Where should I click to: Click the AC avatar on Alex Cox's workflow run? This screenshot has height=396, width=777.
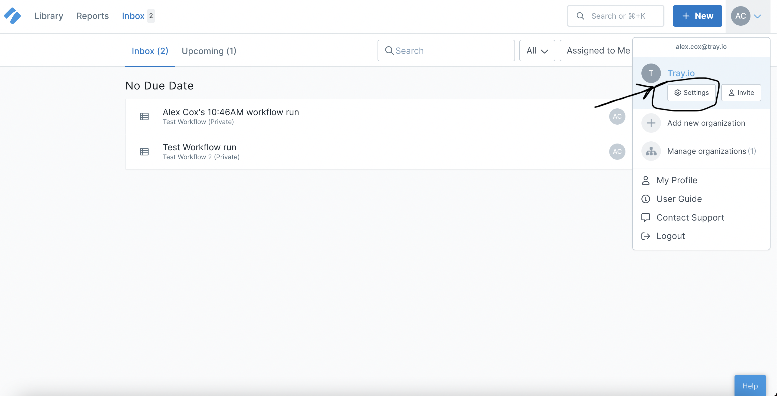coord(617,117)
